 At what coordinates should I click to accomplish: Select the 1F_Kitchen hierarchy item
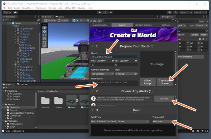point(25,34)
